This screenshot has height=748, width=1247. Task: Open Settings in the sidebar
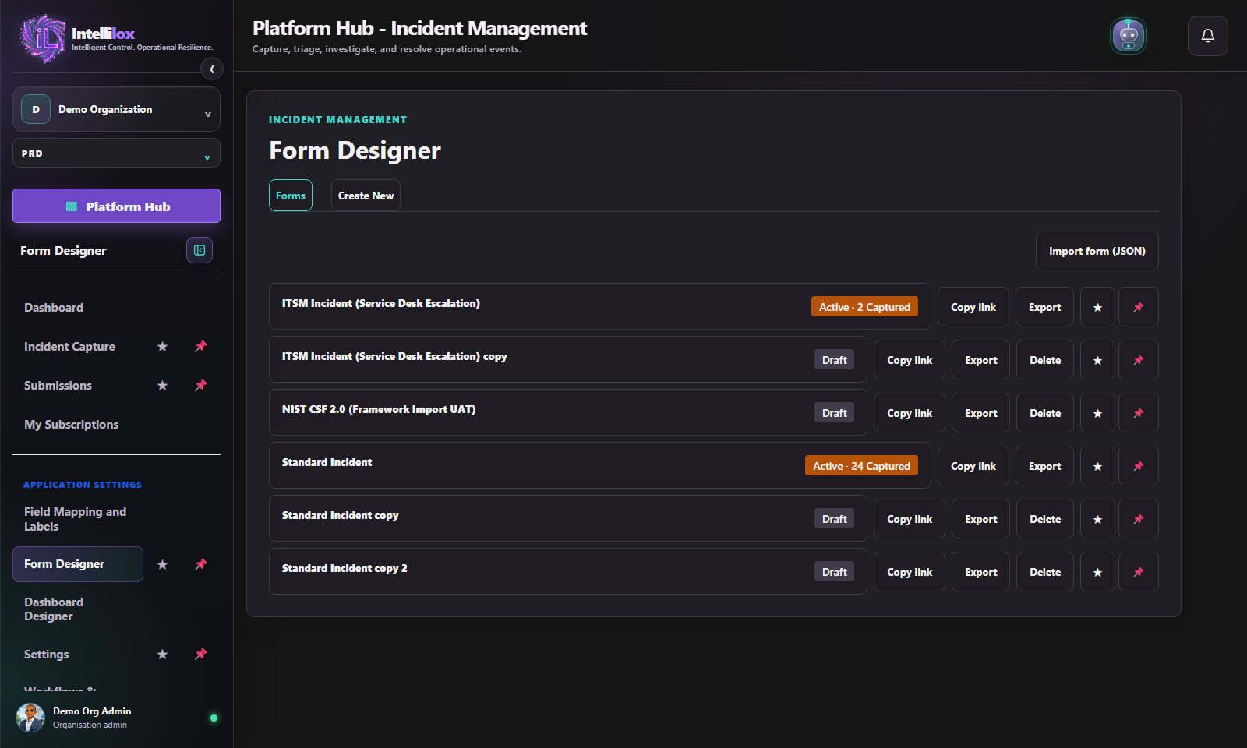click(46, 654)
